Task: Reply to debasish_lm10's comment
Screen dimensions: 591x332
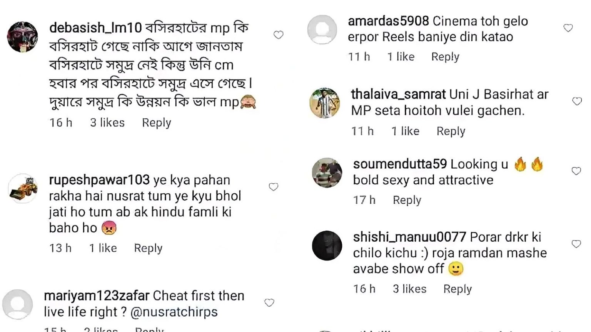Action: point(156,123)
